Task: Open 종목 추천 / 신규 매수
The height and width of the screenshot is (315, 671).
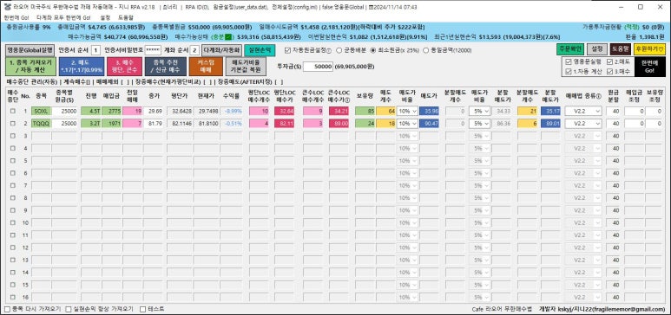Action: pyautogui.click(x=165, y=67)
